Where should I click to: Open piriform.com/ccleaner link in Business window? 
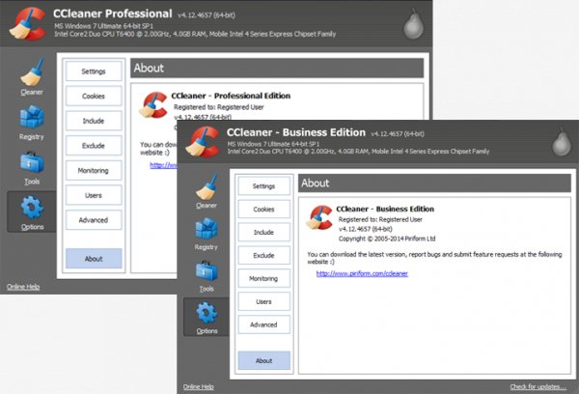[362, 273]
